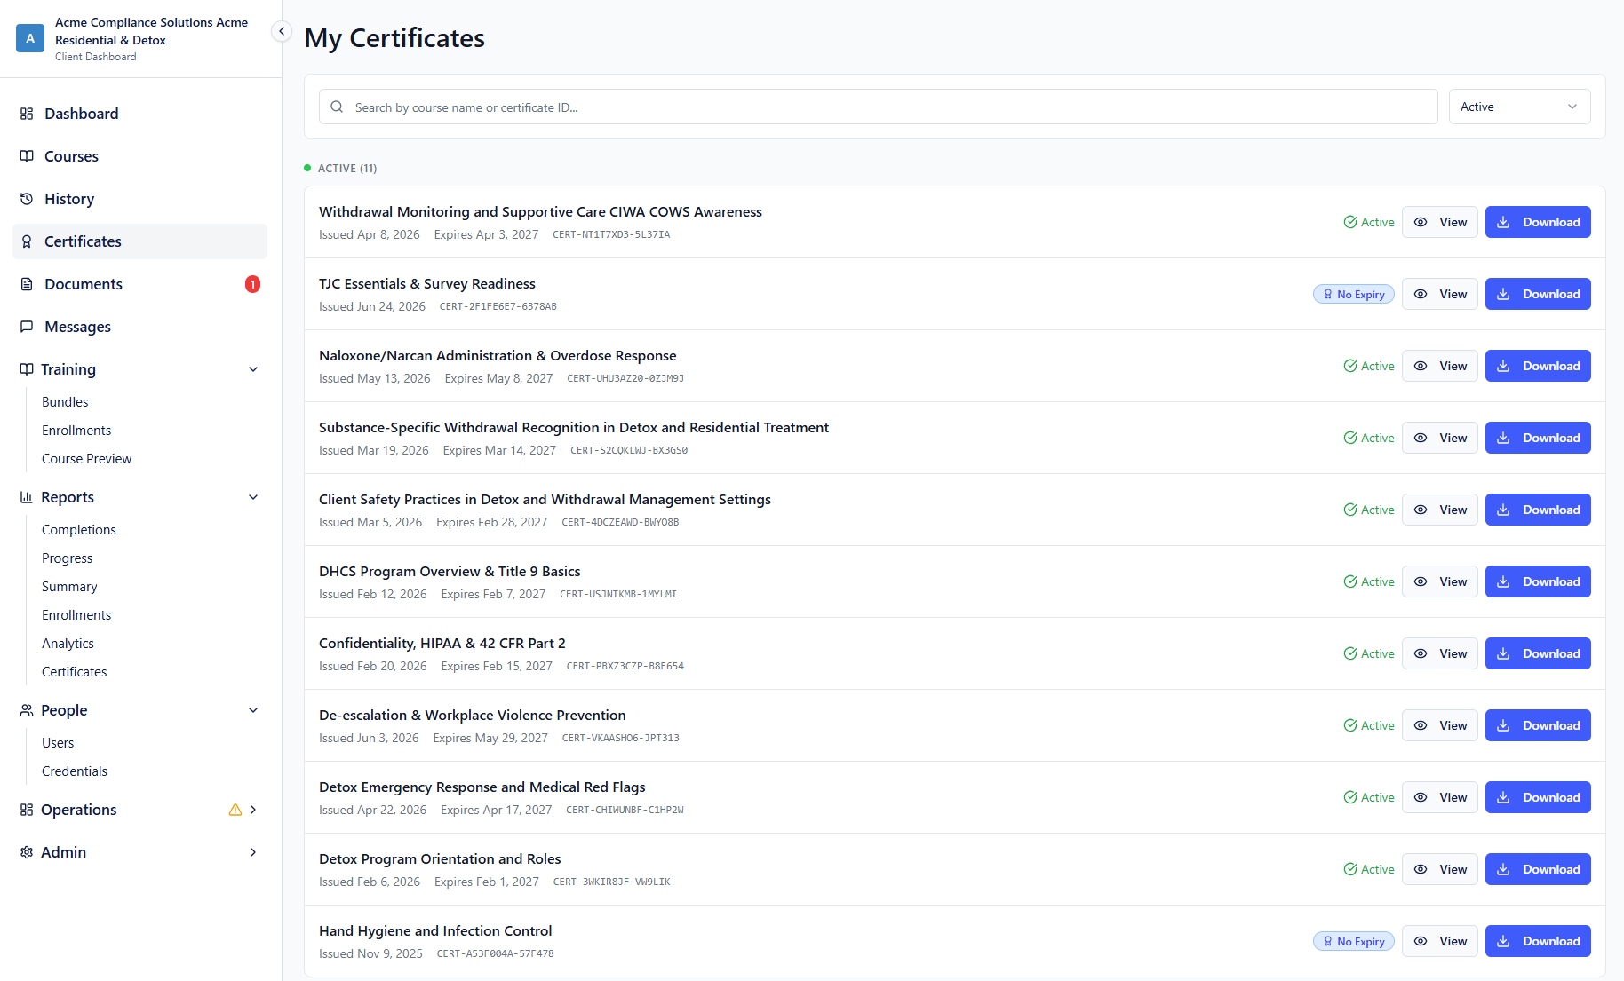View the Detox Program Orientation and Roles certificate
Screen dimensions: 1624x981
click(1440, 869)
